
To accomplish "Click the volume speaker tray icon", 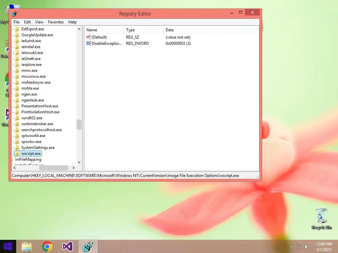I will tap(307, 246).
